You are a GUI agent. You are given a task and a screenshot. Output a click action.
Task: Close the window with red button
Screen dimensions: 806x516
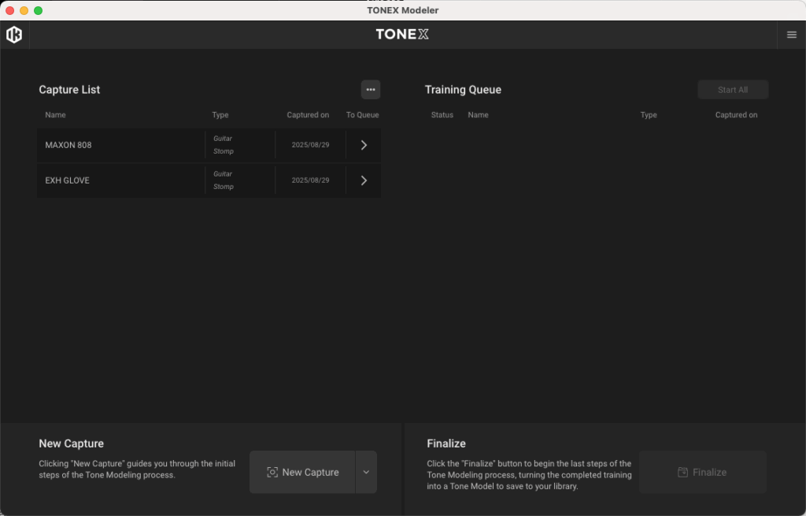(9, 10)
